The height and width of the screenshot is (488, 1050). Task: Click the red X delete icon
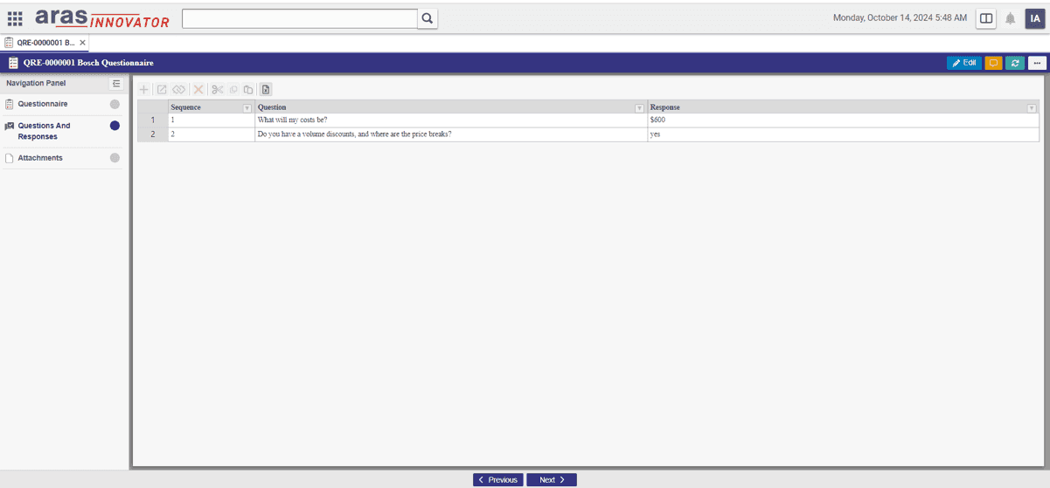coord(198,89)
